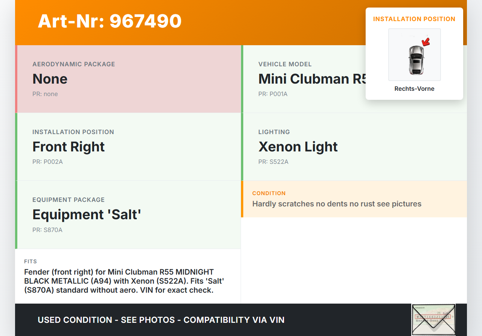Click the Rechts-Vorne caption
This screenshot has width=482, height=336.
[414, 89]
